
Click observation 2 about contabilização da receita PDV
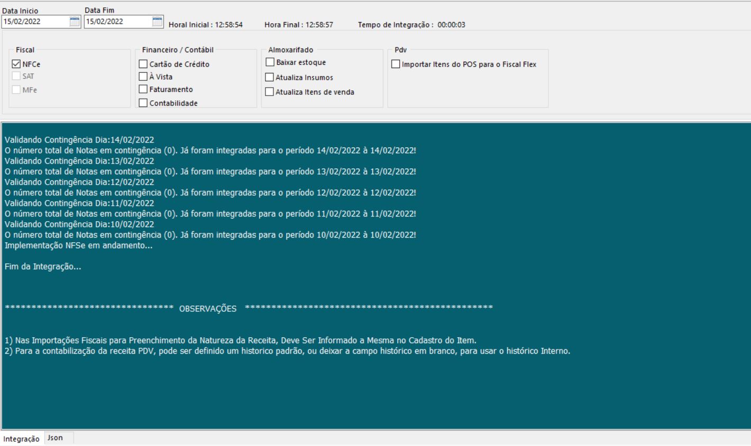287,351
